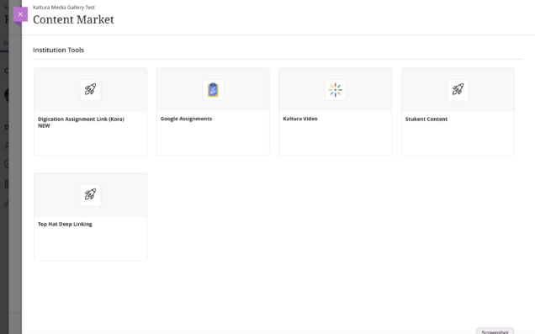535x334 pixels.
Task: Select 'Digication Assignment Link (Kora) NEW' title
Action: (x=82, y=122)
